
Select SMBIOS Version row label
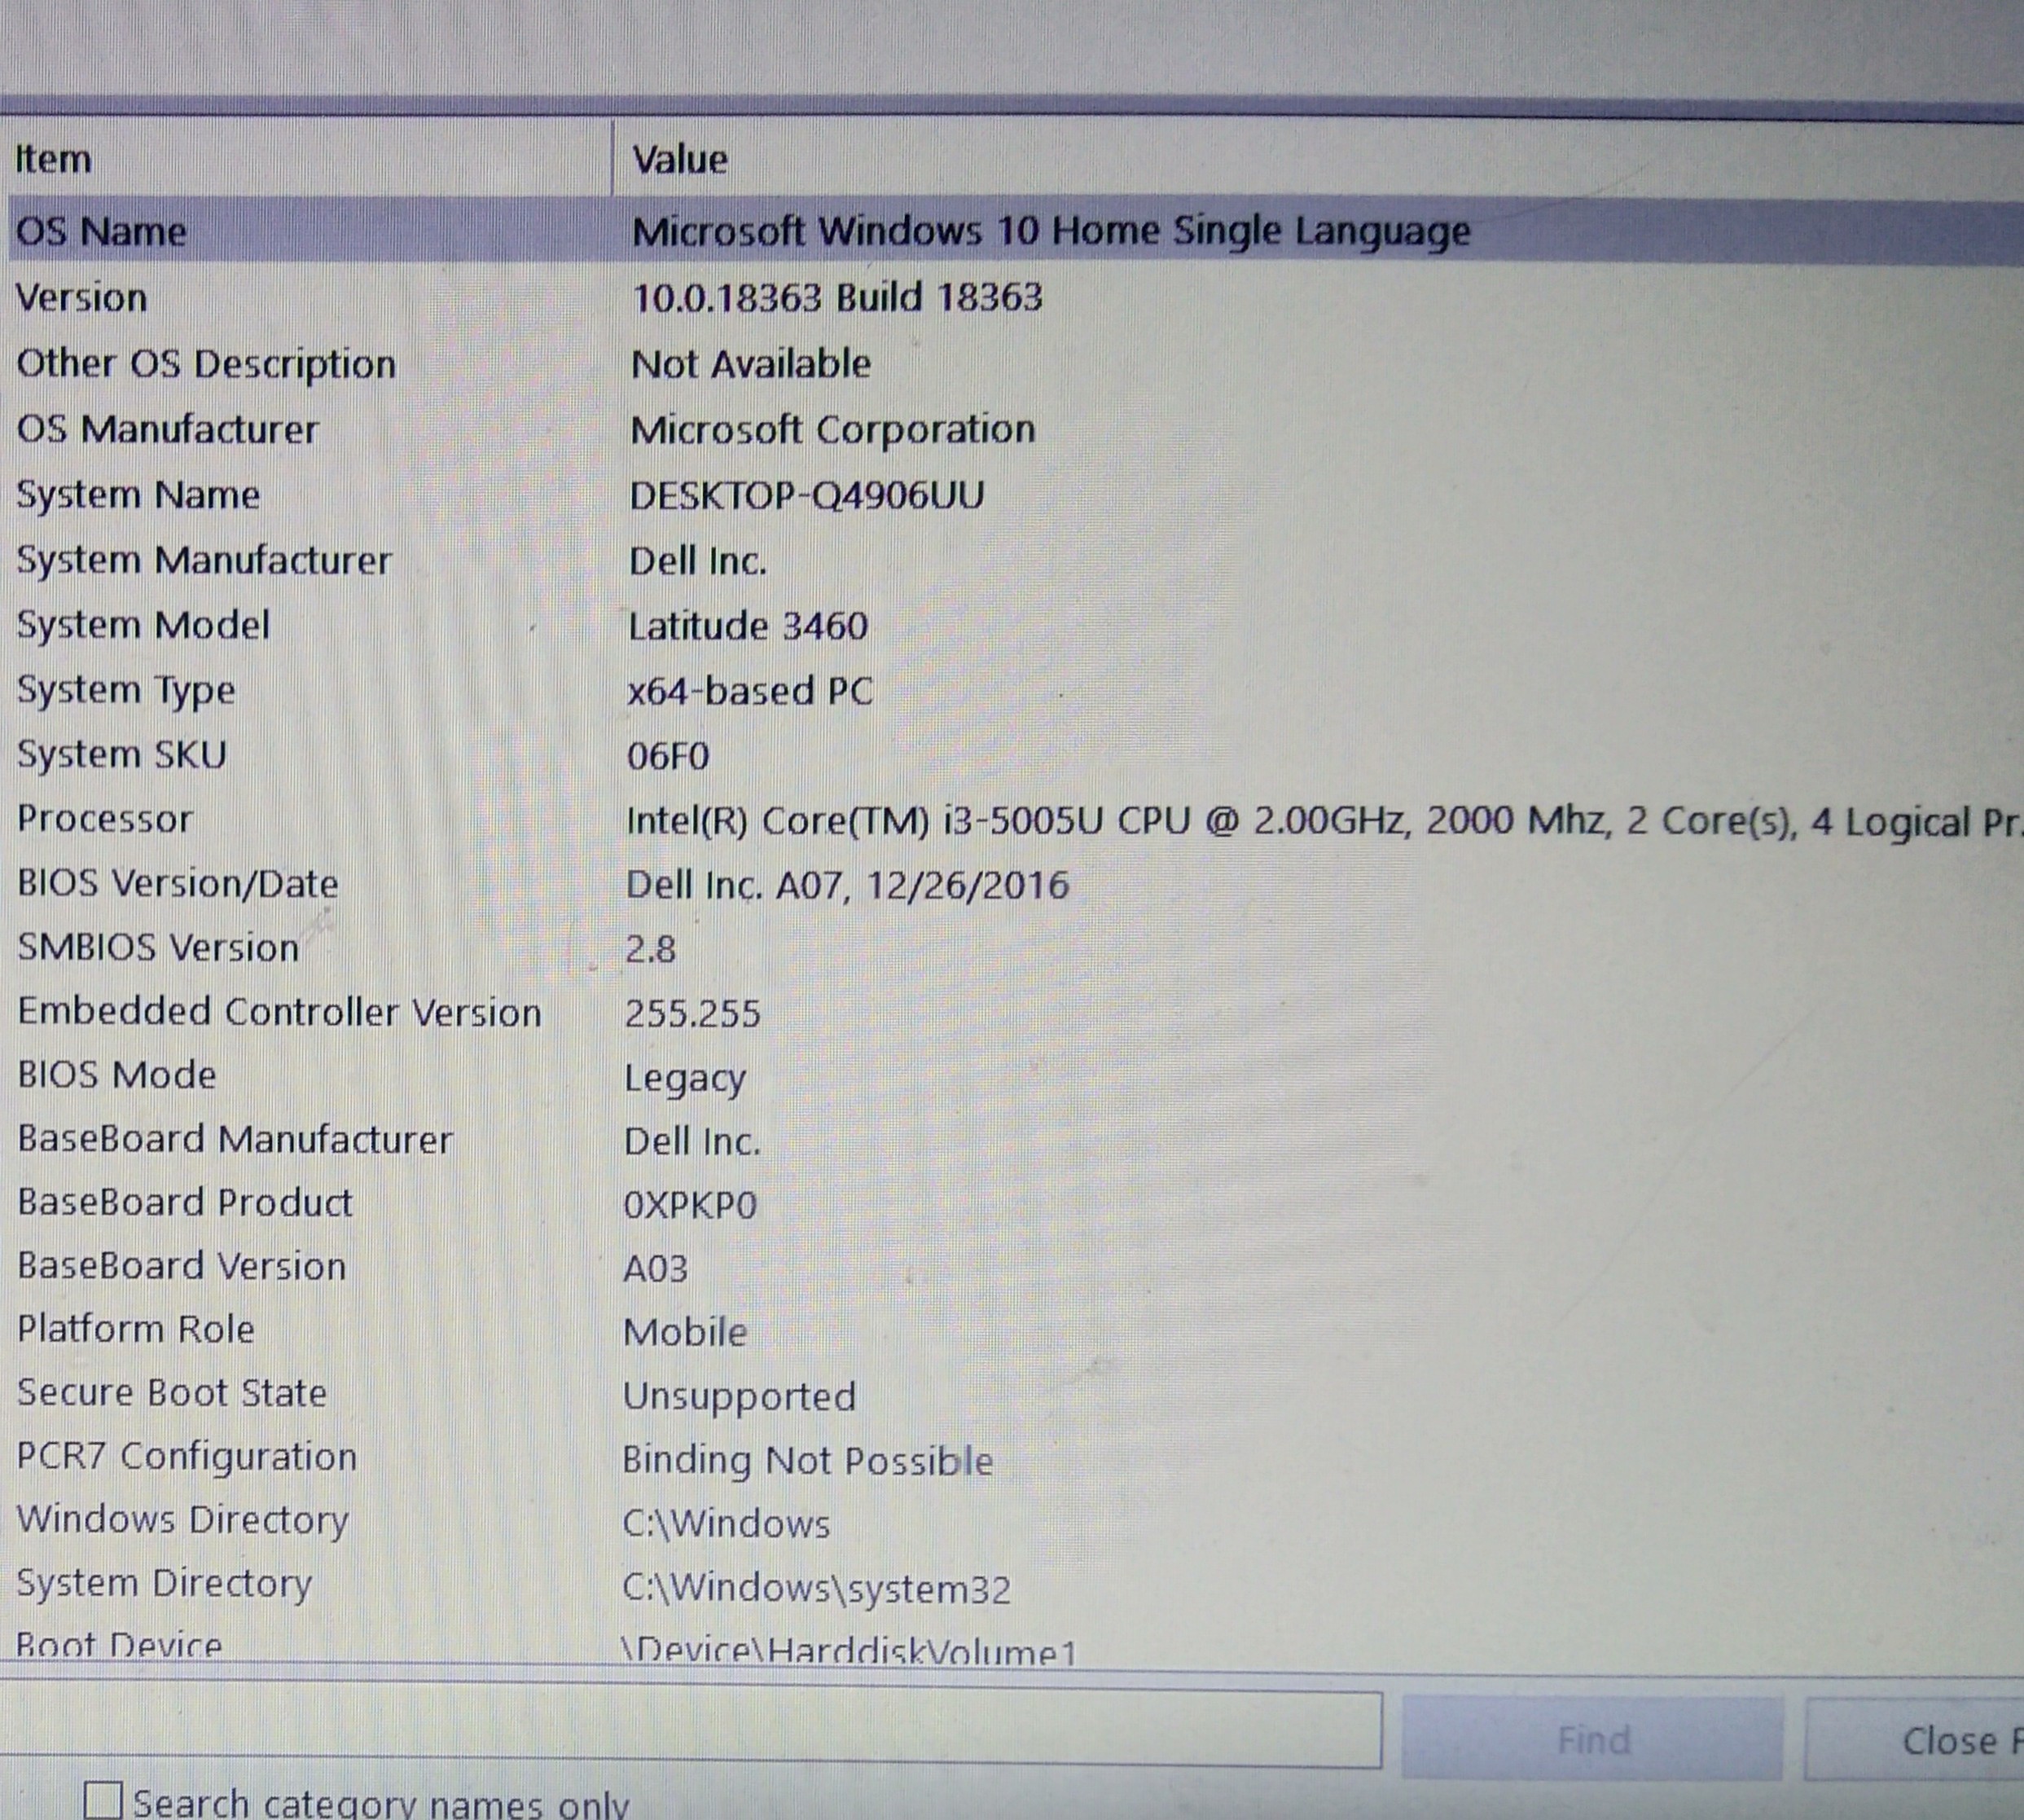click(158, 948)
